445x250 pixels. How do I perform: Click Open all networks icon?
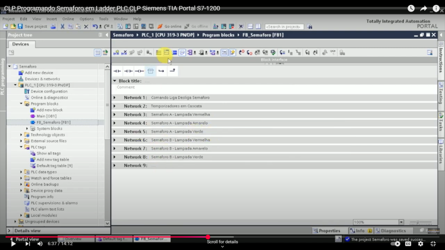[159, 53]
